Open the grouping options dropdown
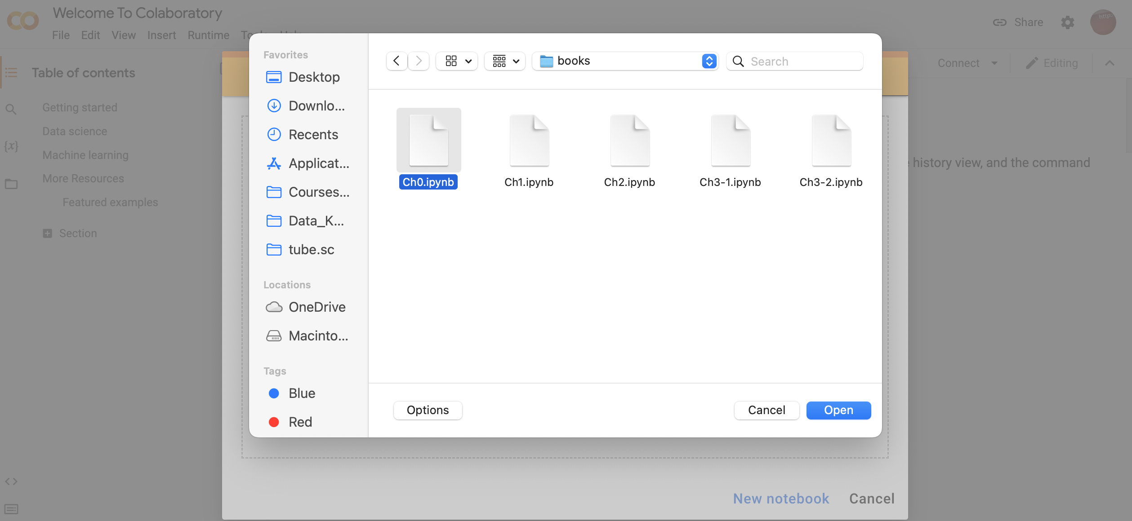 point(505,61)
